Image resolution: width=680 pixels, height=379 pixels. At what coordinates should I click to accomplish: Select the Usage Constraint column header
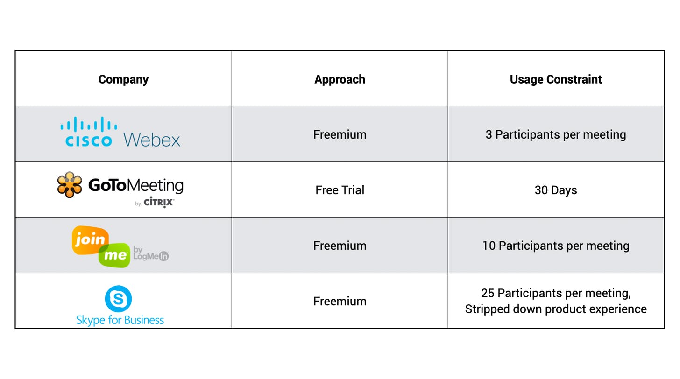click(556, 79)
